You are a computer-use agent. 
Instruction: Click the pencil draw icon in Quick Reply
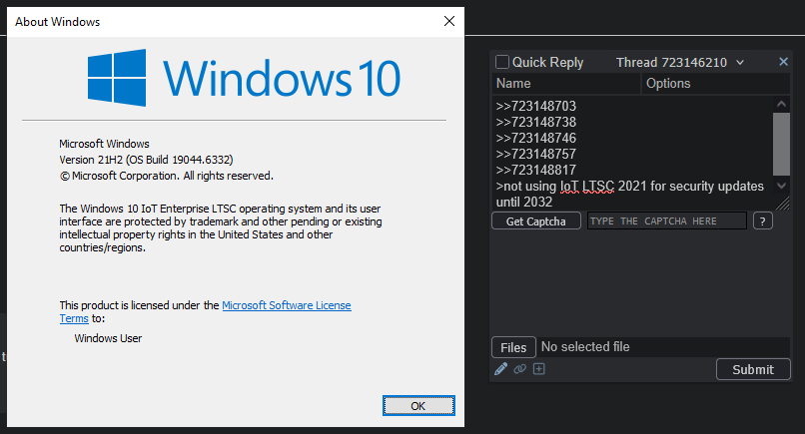501,369
